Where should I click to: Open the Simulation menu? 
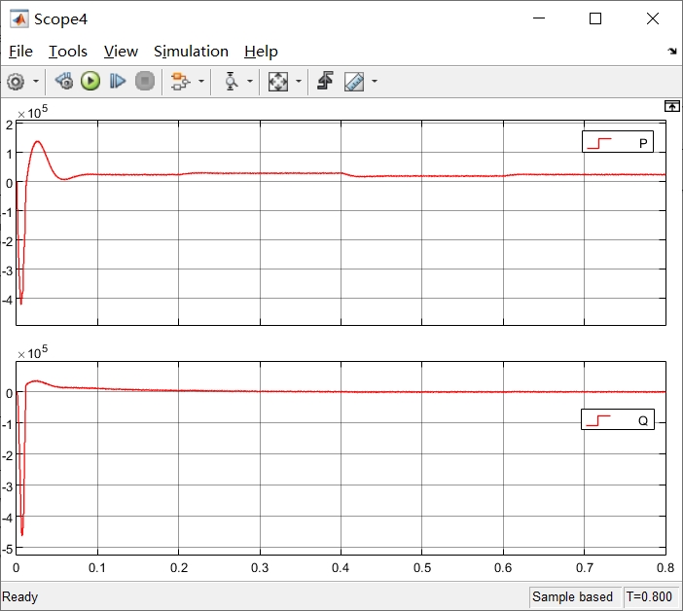pyautogui.click(x=191, y=52)
